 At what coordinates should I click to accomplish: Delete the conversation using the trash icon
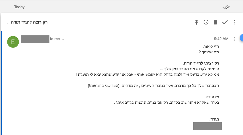tap(215, 22)
